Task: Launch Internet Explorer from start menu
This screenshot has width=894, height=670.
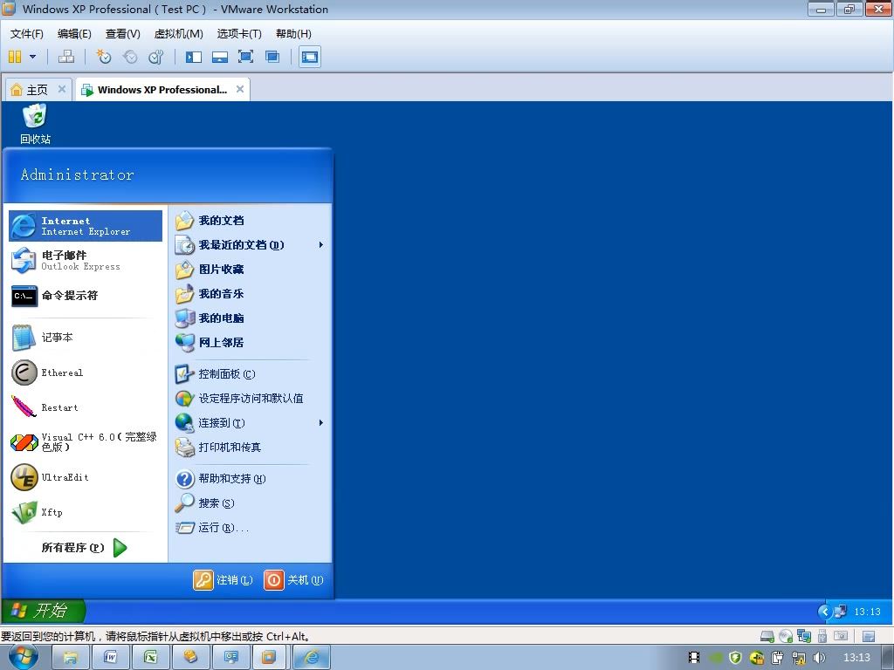Action: tap(86, 226)
